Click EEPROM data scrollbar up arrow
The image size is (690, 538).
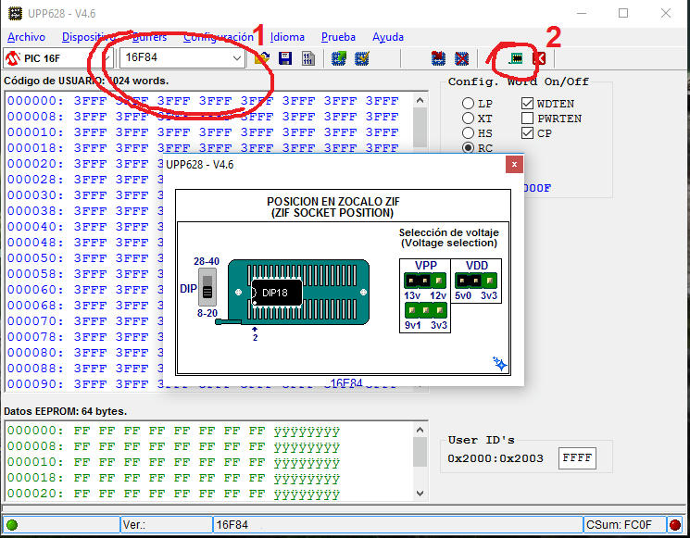(420, 430)
